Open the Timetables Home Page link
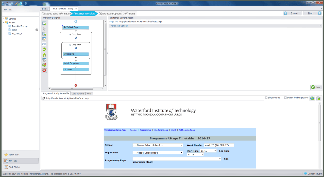The image size is (324, 177). pos(115,130)
